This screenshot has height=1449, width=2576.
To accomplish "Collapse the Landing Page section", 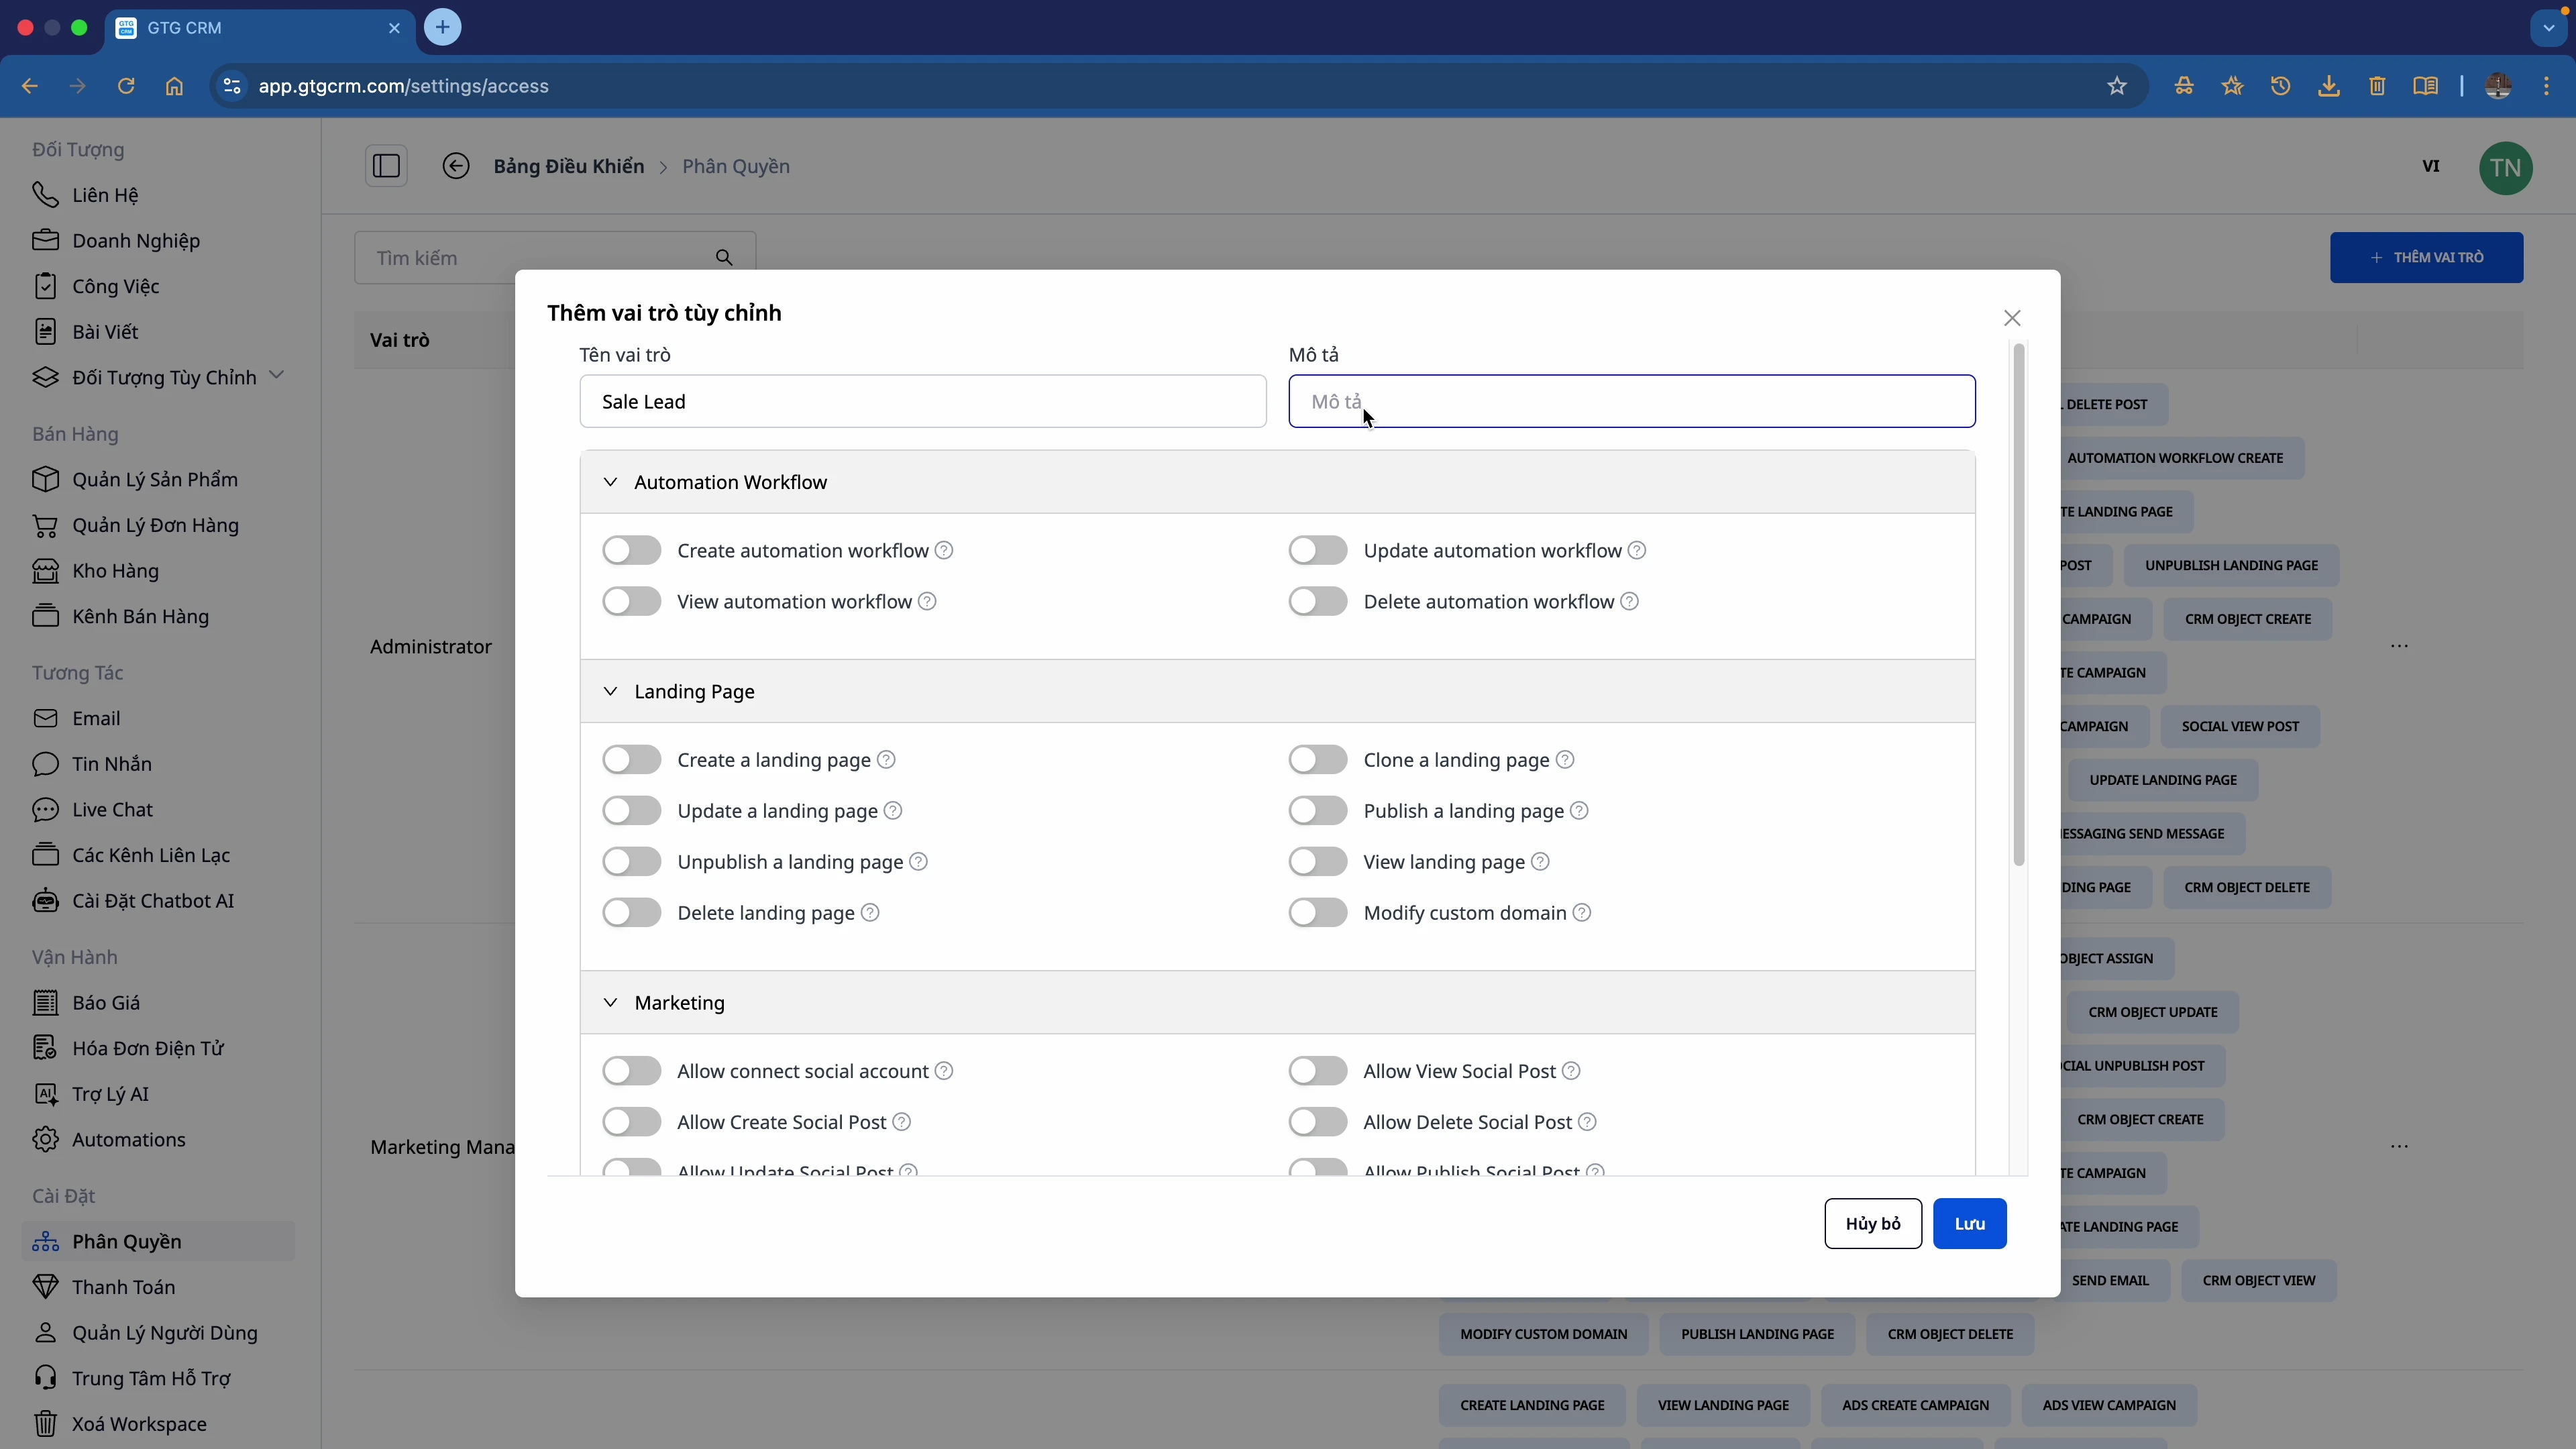I will coord(610,691).
